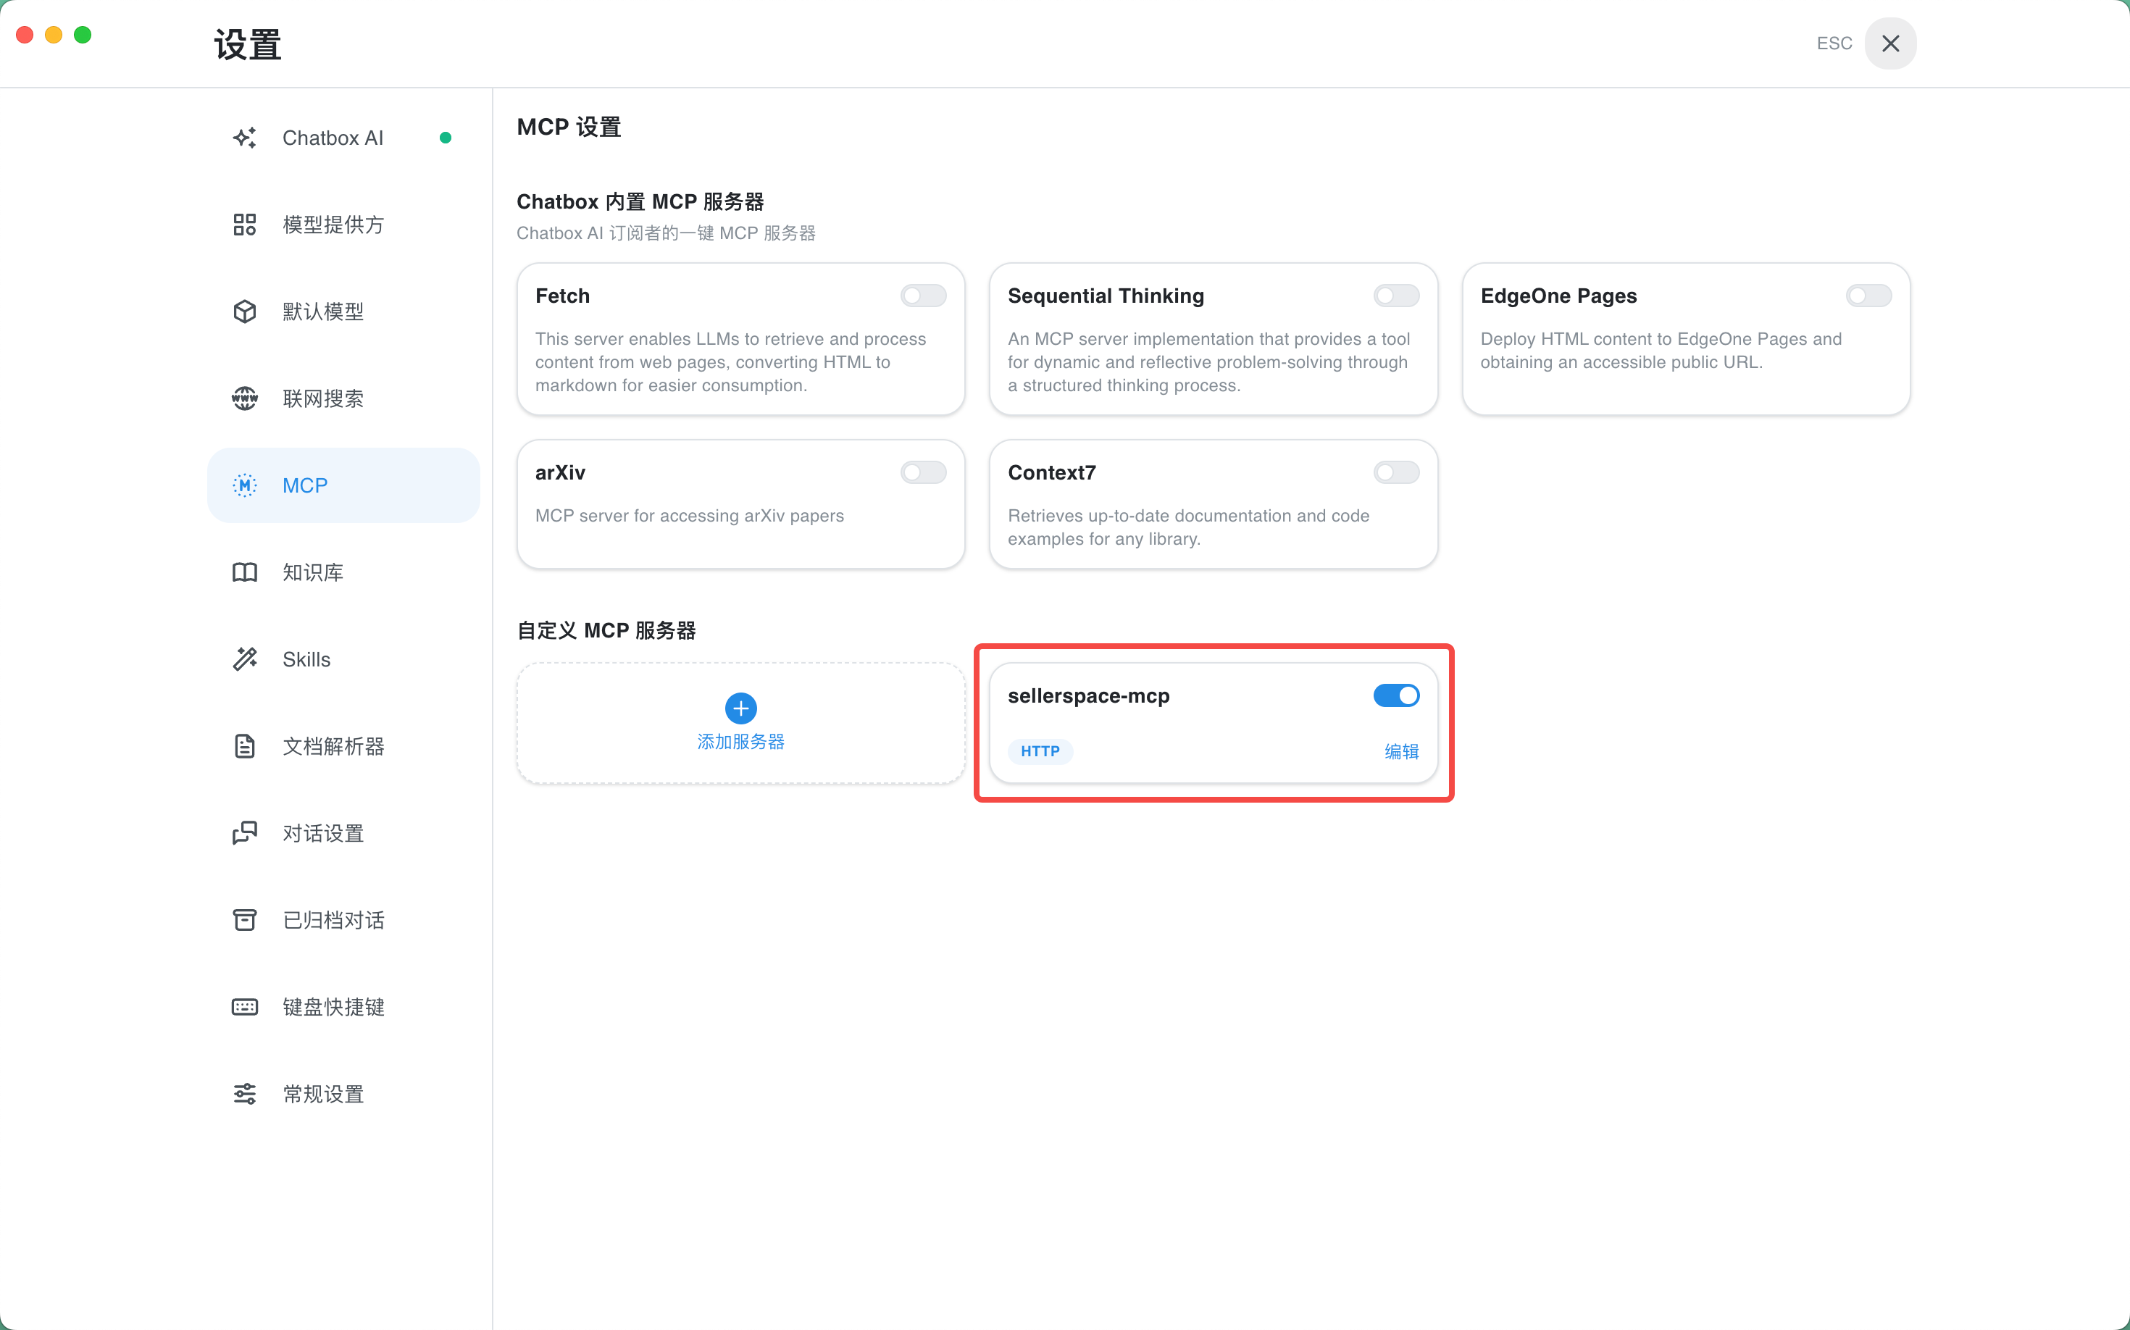Click the yellow macOS minimize button
This screenshot has height=1330, width=2130.
tap(54, 34)
